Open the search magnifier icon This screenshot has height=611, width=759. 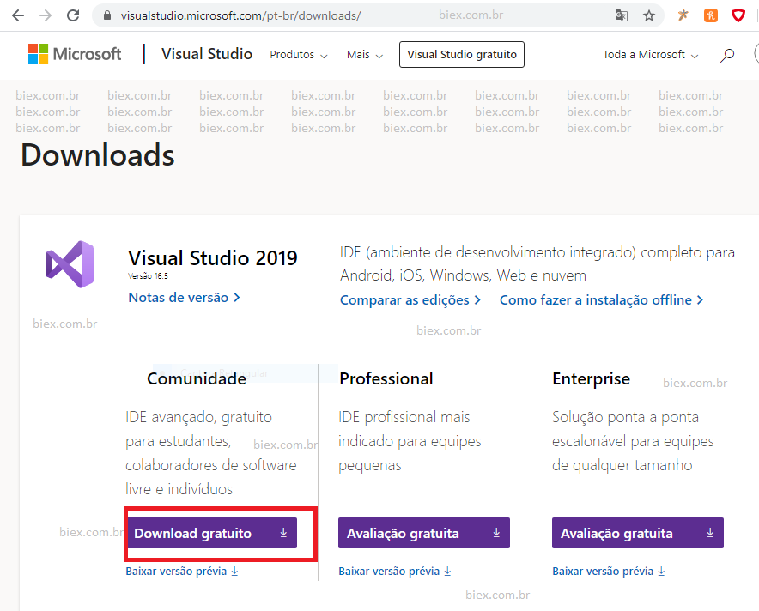[727, 55]
